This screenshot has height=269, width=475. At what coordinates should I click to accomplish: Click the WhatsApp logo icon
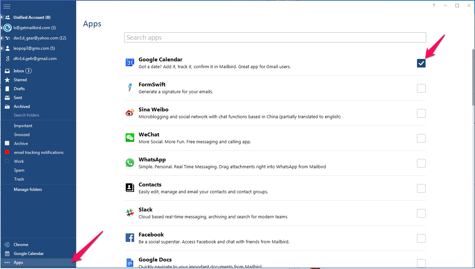pos(130,163)
